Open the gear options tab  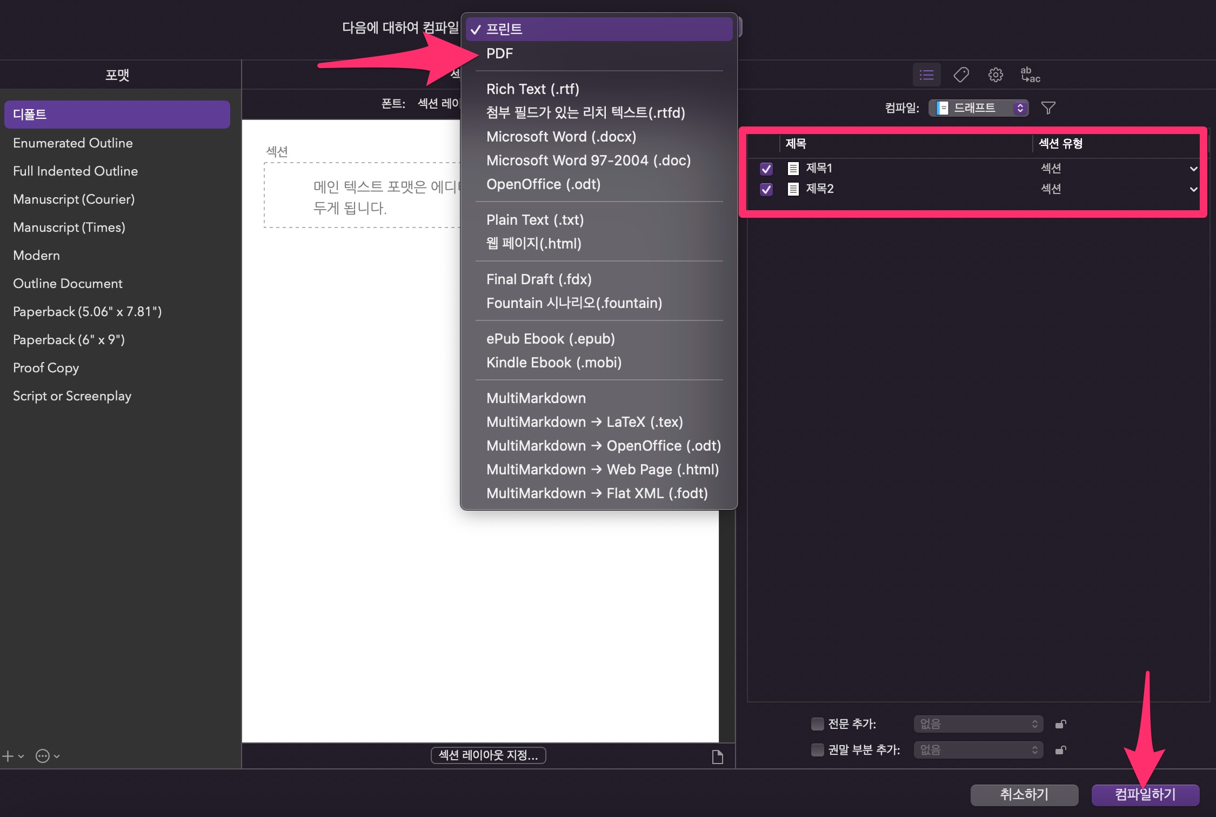pos(995,75)
